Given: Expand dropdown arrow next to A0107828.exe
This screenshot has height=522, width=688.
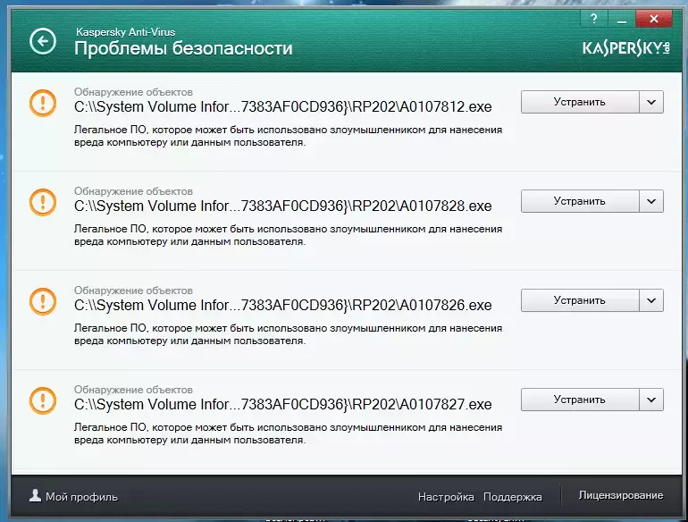Looking at the screenshot, I should [651, 201].
